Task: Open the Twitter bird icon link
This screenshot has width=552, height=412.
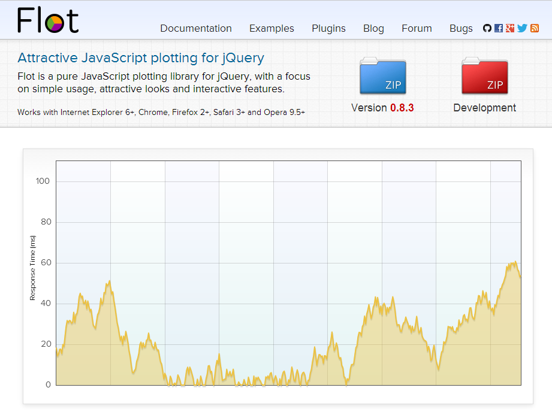Action: point(523,28)
